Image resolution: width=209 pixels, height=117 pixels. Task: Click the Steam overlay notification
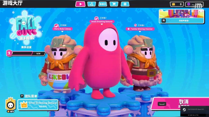pyautogui.click(x=194, y=111)
